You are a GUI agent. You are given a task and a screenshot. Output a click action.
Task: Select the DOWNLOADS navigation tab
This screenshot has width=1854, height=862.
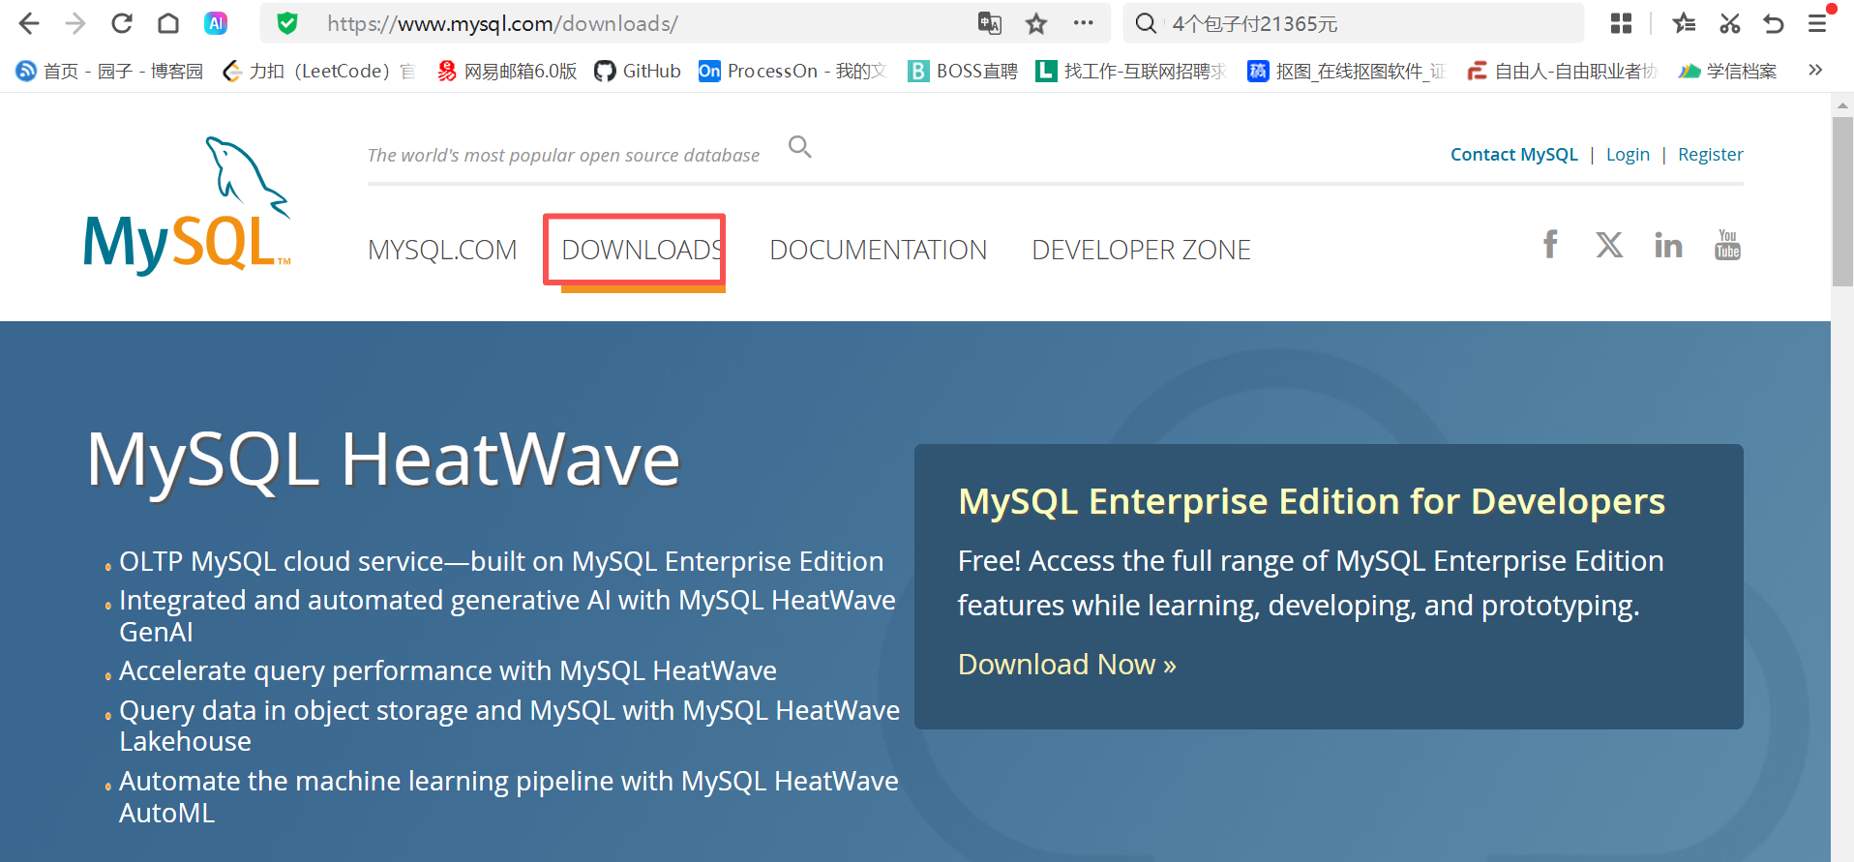tap(643, 250)
